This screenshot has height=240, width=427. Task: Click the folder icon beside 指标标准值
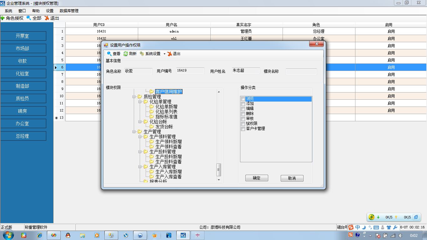152,117
